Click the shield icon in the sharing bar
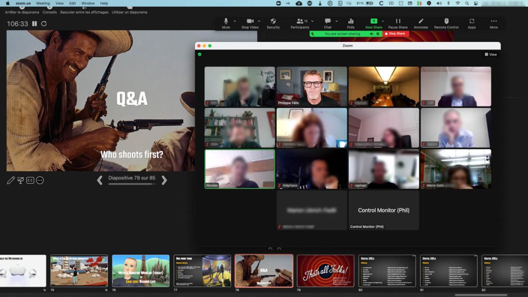This screenshot has height=297, width=528. pos(378,34)
